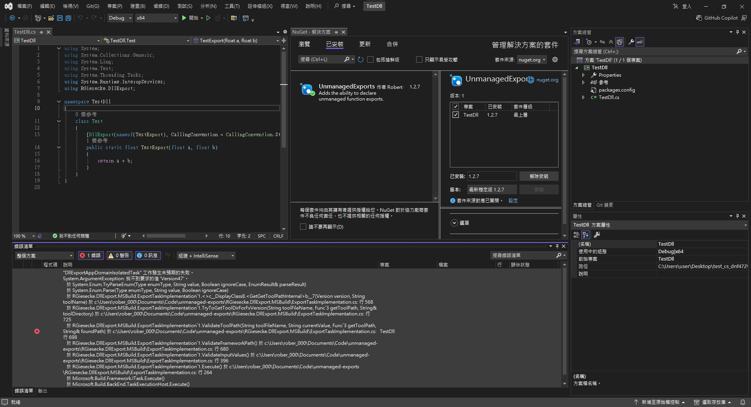751x407 pixels.
Task: Open the Debug configuration dropdown
Action: point(120,18)
